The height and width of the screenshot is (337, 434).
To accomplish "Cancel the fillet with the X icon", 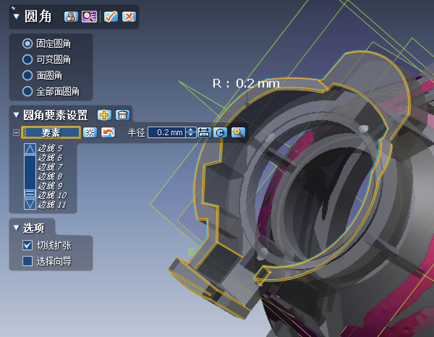I will 129,17.
